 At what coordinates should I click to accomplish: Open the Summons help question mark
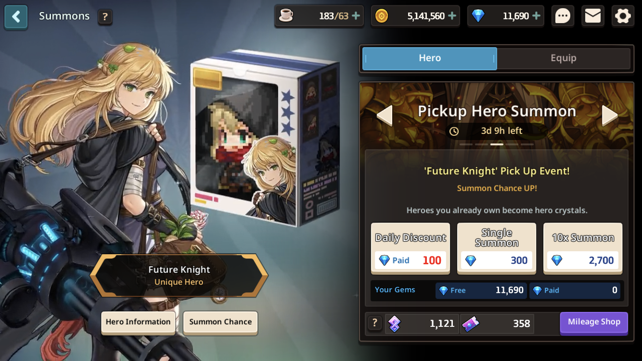pos(104,17)
